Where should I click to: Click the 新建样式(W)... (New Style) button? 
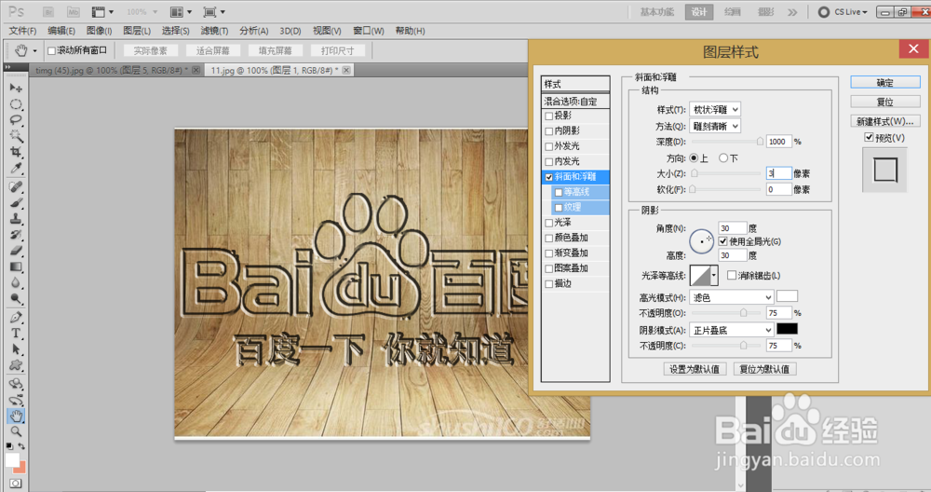(885, 121)
